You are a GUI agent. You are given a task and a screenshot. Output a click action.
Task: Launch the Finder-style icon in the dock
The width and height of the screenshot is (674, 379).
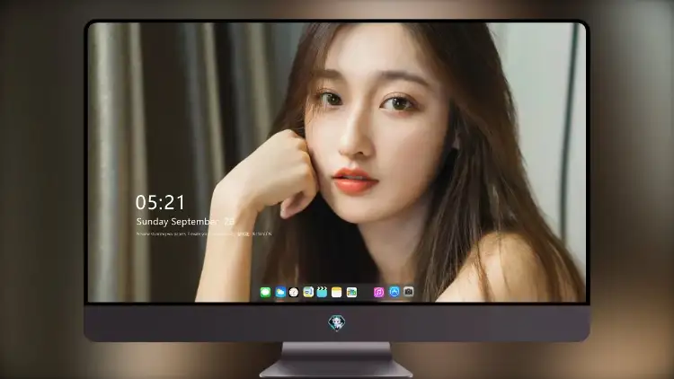[308, 292]
